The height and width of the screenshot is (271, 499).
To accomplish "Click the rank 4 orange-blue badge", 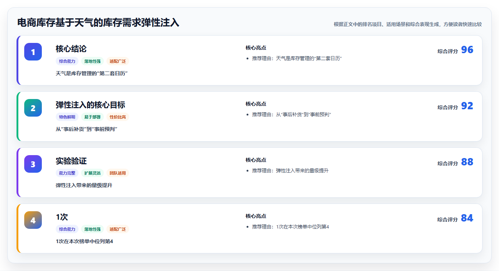I will (33, 220).
